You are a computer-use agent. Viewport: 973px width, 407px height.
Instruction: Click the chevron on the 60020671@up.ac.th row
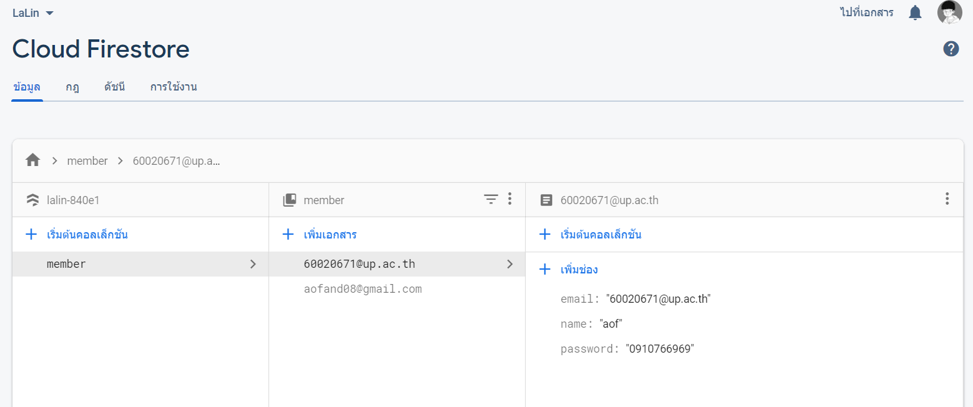click(510, 264)
